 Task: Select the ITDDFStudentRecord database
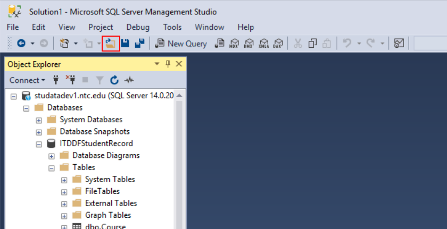(x=96, y=143)
